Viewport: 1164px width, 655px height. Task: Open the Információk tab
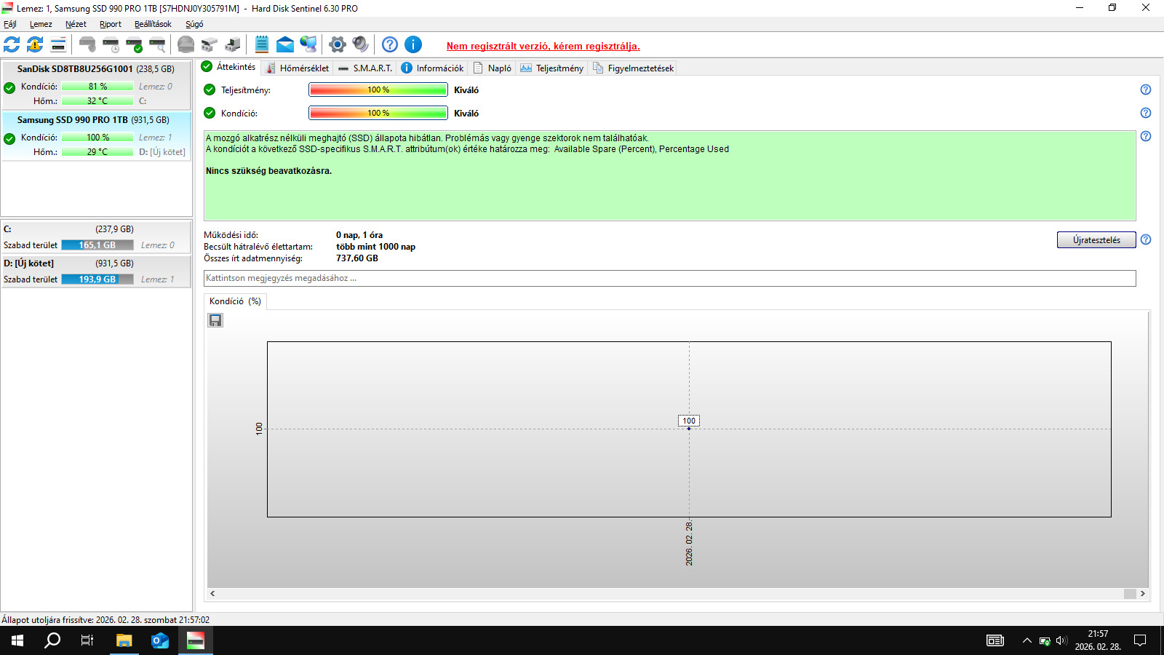[432, 68]
